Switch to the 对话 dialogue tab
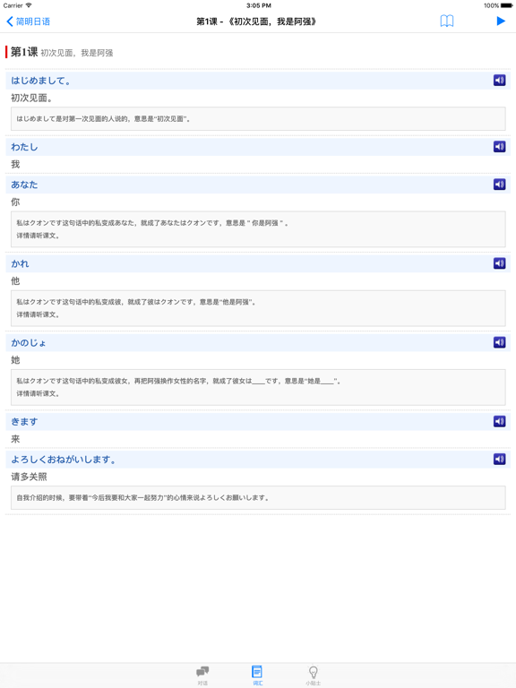This screenshot has width=516, height=688. click(202, 675)
